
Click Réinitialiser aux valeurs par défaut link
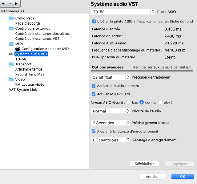coord(162,67)
